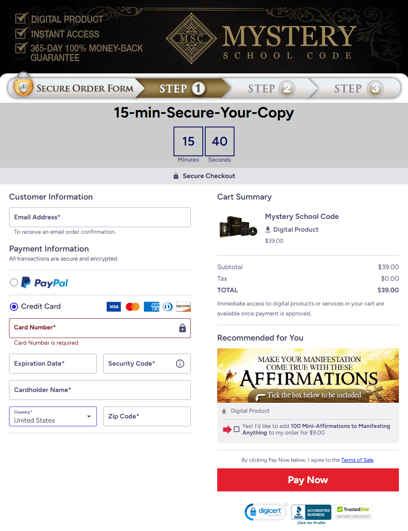This screenshot has width=408, height=531.
Task: Click the American Express card icon
Action: (152, 307)
